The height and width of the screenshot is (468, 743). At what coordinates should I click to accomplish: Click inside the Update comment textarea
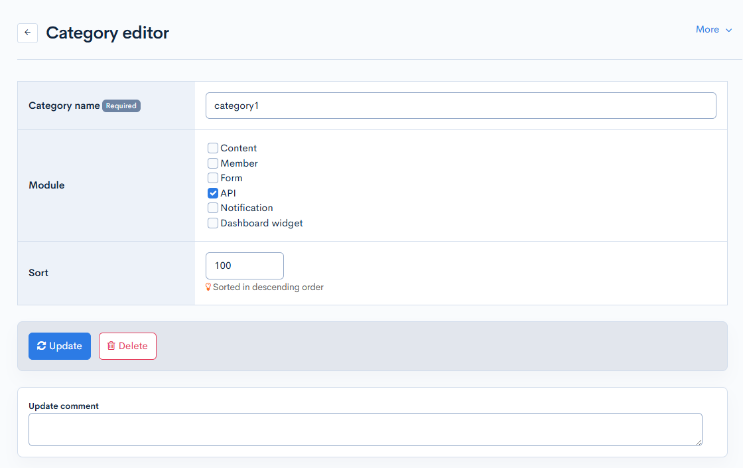pyautogui.click(x=365, y=429)
